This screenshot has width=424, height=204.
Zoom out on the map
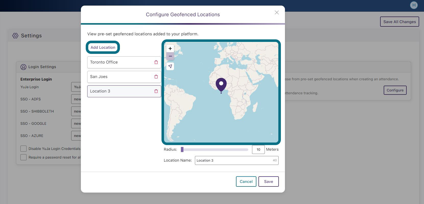tap(170, 56)
